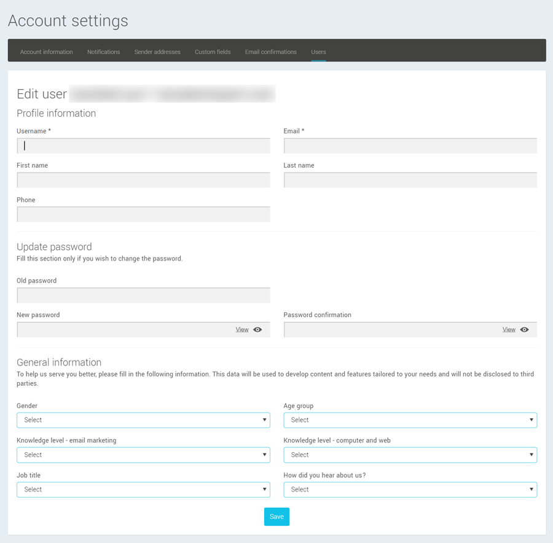The image size is (553, 543).
Task: Expand the Job title dropdown
Action: coord(143,490)
